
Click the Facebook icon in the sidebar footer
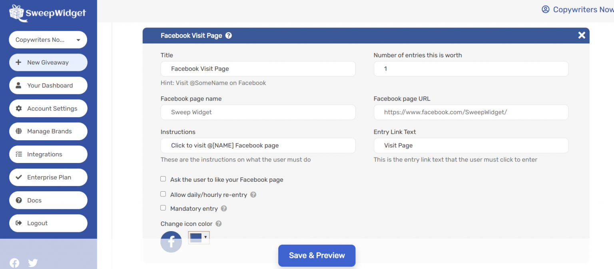point(14,263)
